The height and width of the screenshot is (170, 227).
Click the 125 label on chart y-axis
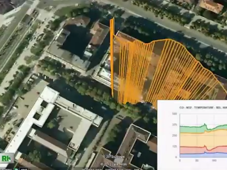coord(174,146)
